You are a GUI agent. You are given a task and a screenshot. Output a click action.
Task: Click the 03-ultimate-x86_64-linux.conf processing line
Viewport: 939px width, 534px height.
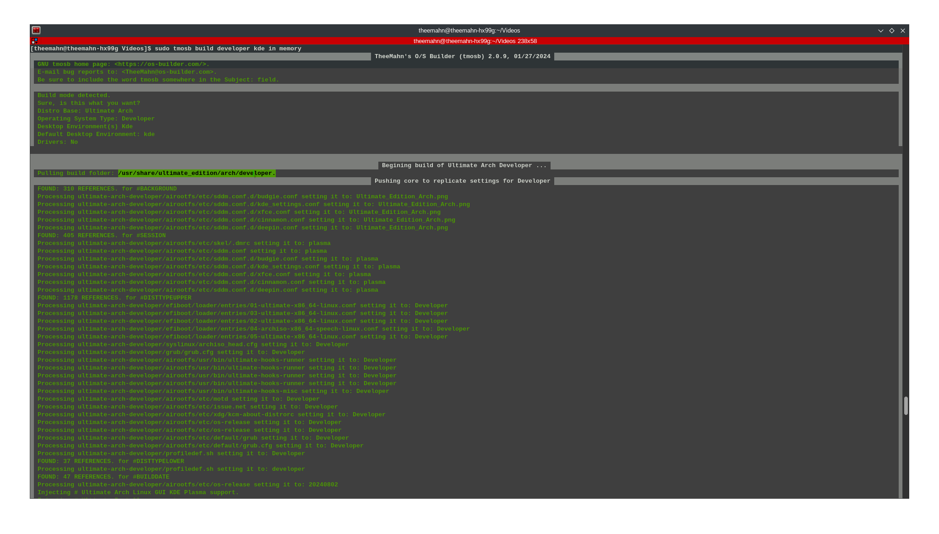click(x=243, y=313)
